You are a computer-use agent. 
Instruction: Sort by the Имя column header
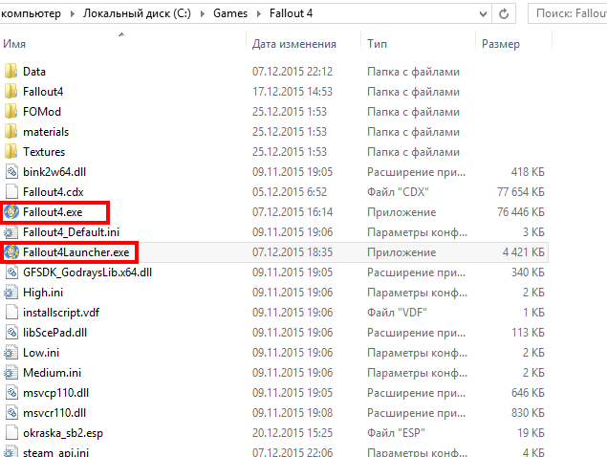coord(14,44)
